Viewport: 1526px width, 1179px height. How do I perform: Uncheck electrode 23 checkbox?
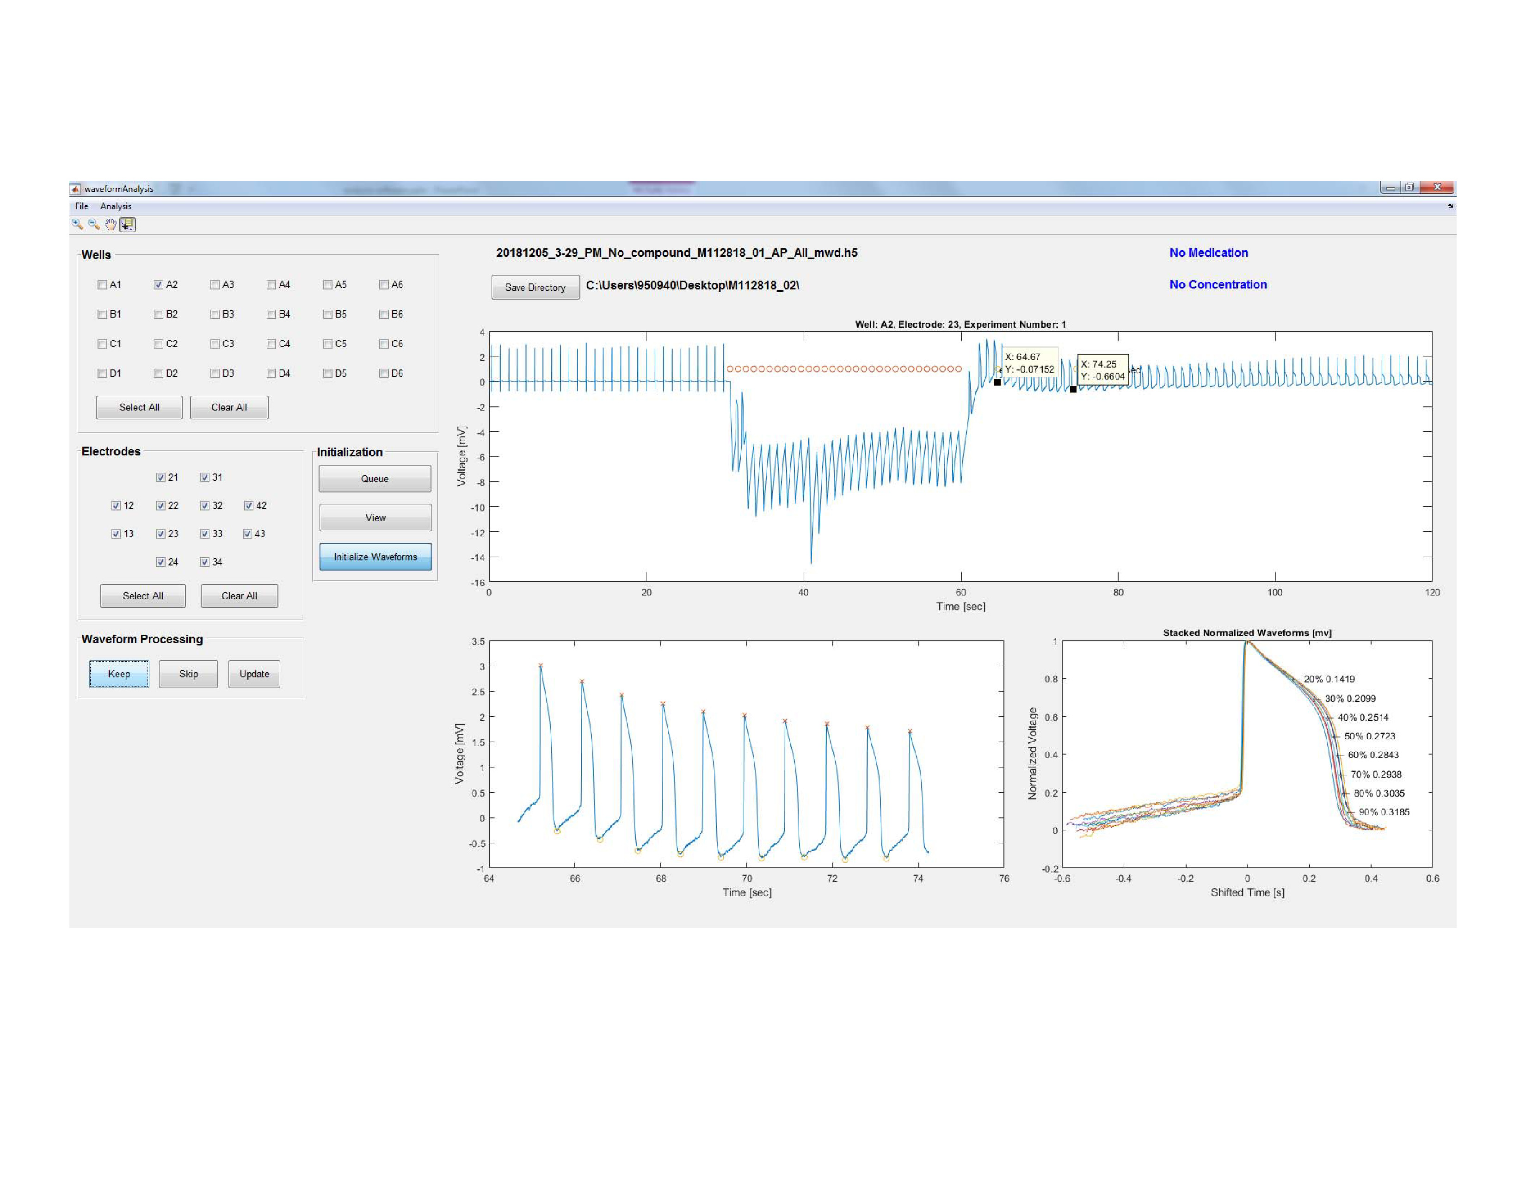tap(161, 534)
